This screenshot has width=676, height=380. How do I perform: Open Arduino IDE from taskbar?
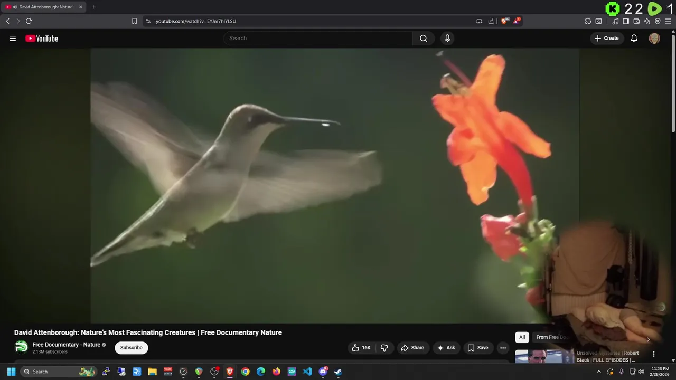pos(292,372)
